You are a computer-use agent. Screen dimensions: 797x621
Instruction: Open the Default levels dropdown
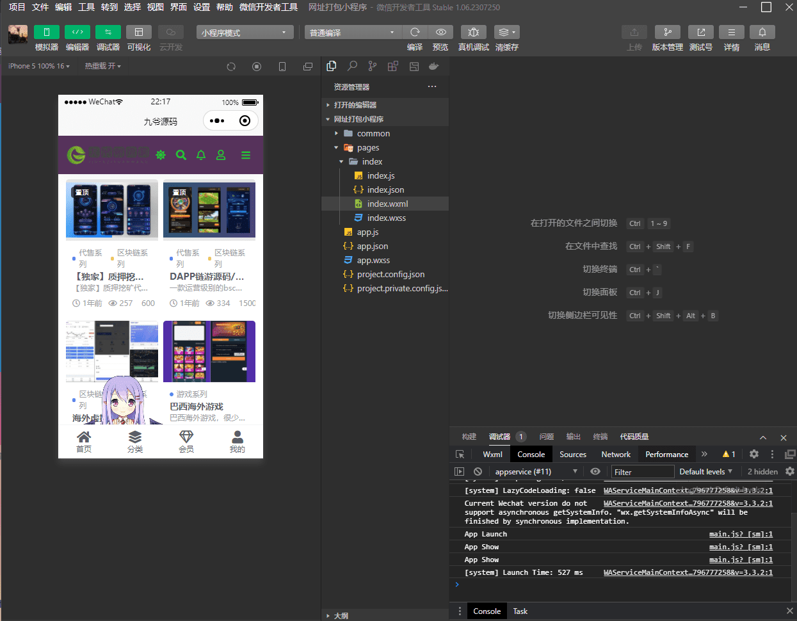705,472
